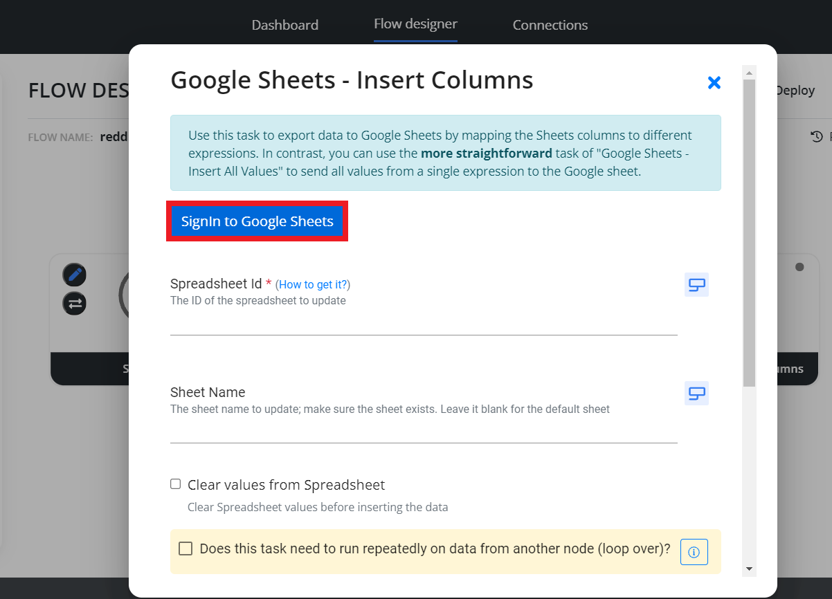This screenshot has width=832, height=599.
Task: Enable Clear values from Spreadsheet checkbox
Action: point(176,484)
